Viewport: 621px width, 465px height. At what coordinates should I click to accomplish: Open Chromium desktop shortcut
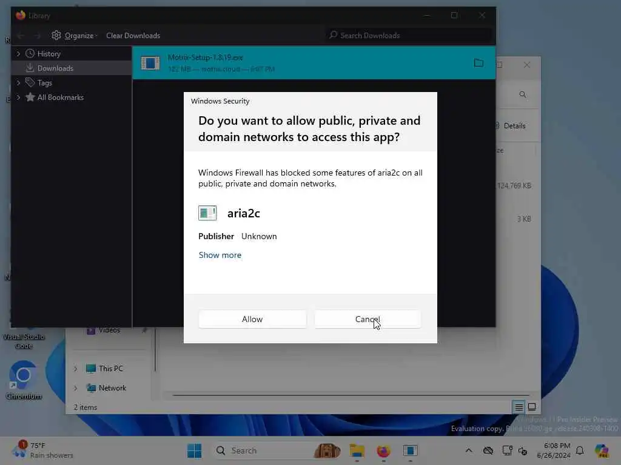[x=24, y=380]
